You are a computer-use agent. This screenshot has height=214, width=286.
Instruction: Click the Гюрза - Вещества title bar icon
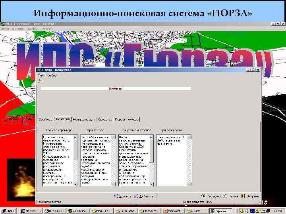coord(39,70)
